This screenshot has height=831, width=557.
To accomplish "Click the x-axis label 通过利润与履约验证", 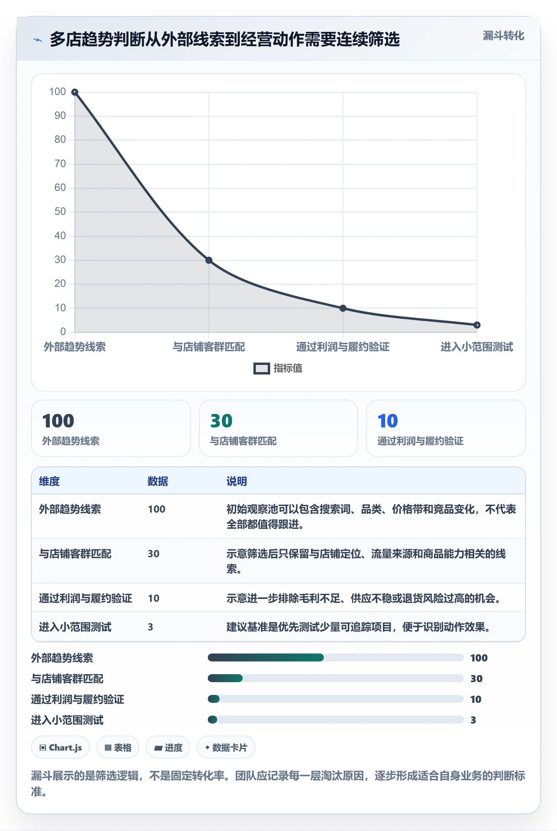I will pyautogui.click(x=343, y=347).
